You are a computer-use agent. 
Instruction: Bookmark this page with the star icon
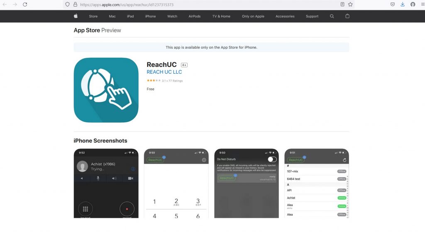350,4
